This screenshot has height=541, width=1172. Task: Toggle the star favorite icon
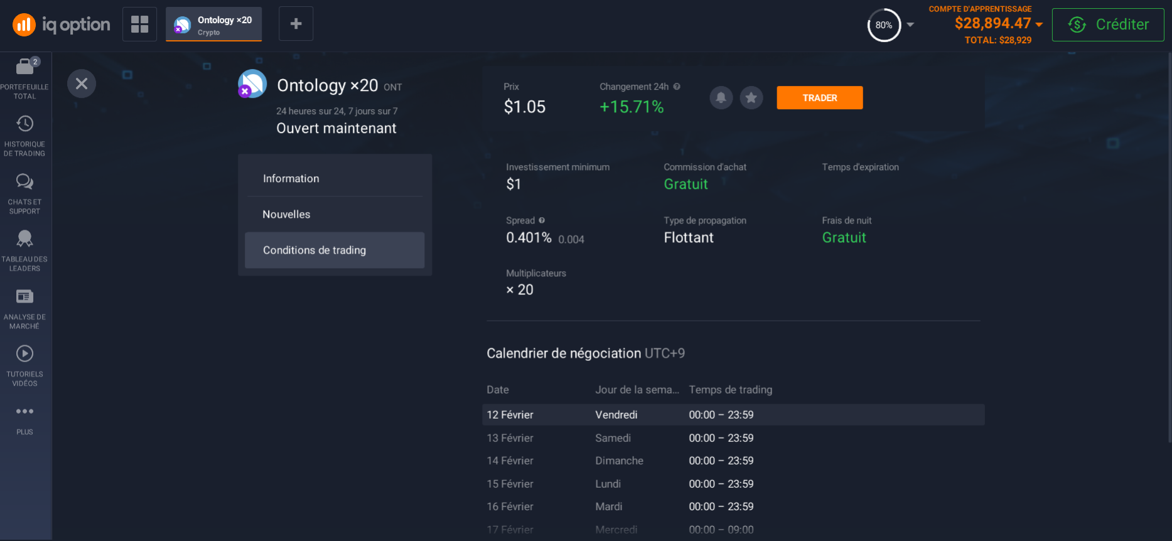[751, 97]
